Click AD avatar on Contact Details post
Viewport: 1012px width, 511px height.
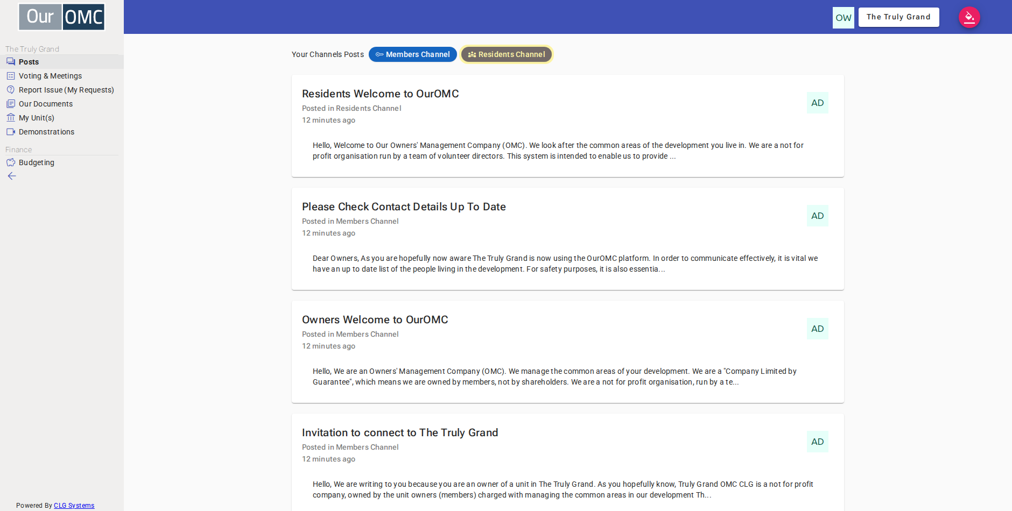[818, 216]
